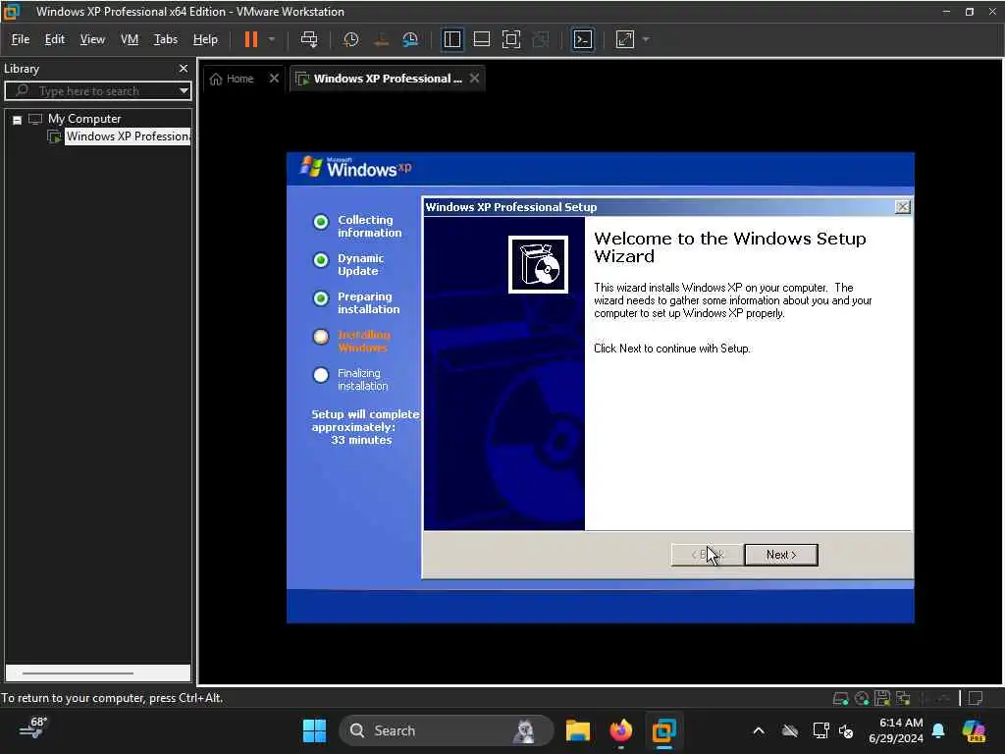The image size is (1005, 754).
Task: Open the Edit menu
Action: point(55,39)
